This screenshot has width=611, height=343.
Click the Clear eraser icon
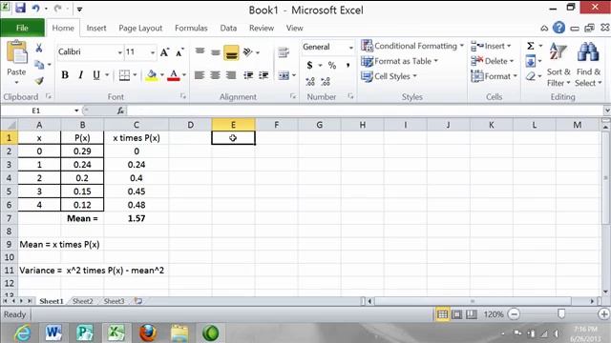(531, 76)
